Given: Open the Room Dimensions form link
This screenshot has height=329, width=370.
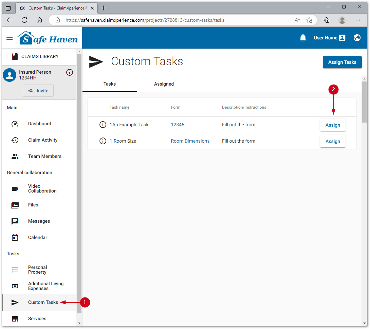Looking at the screenshot, I should click(x=190, y=141).
